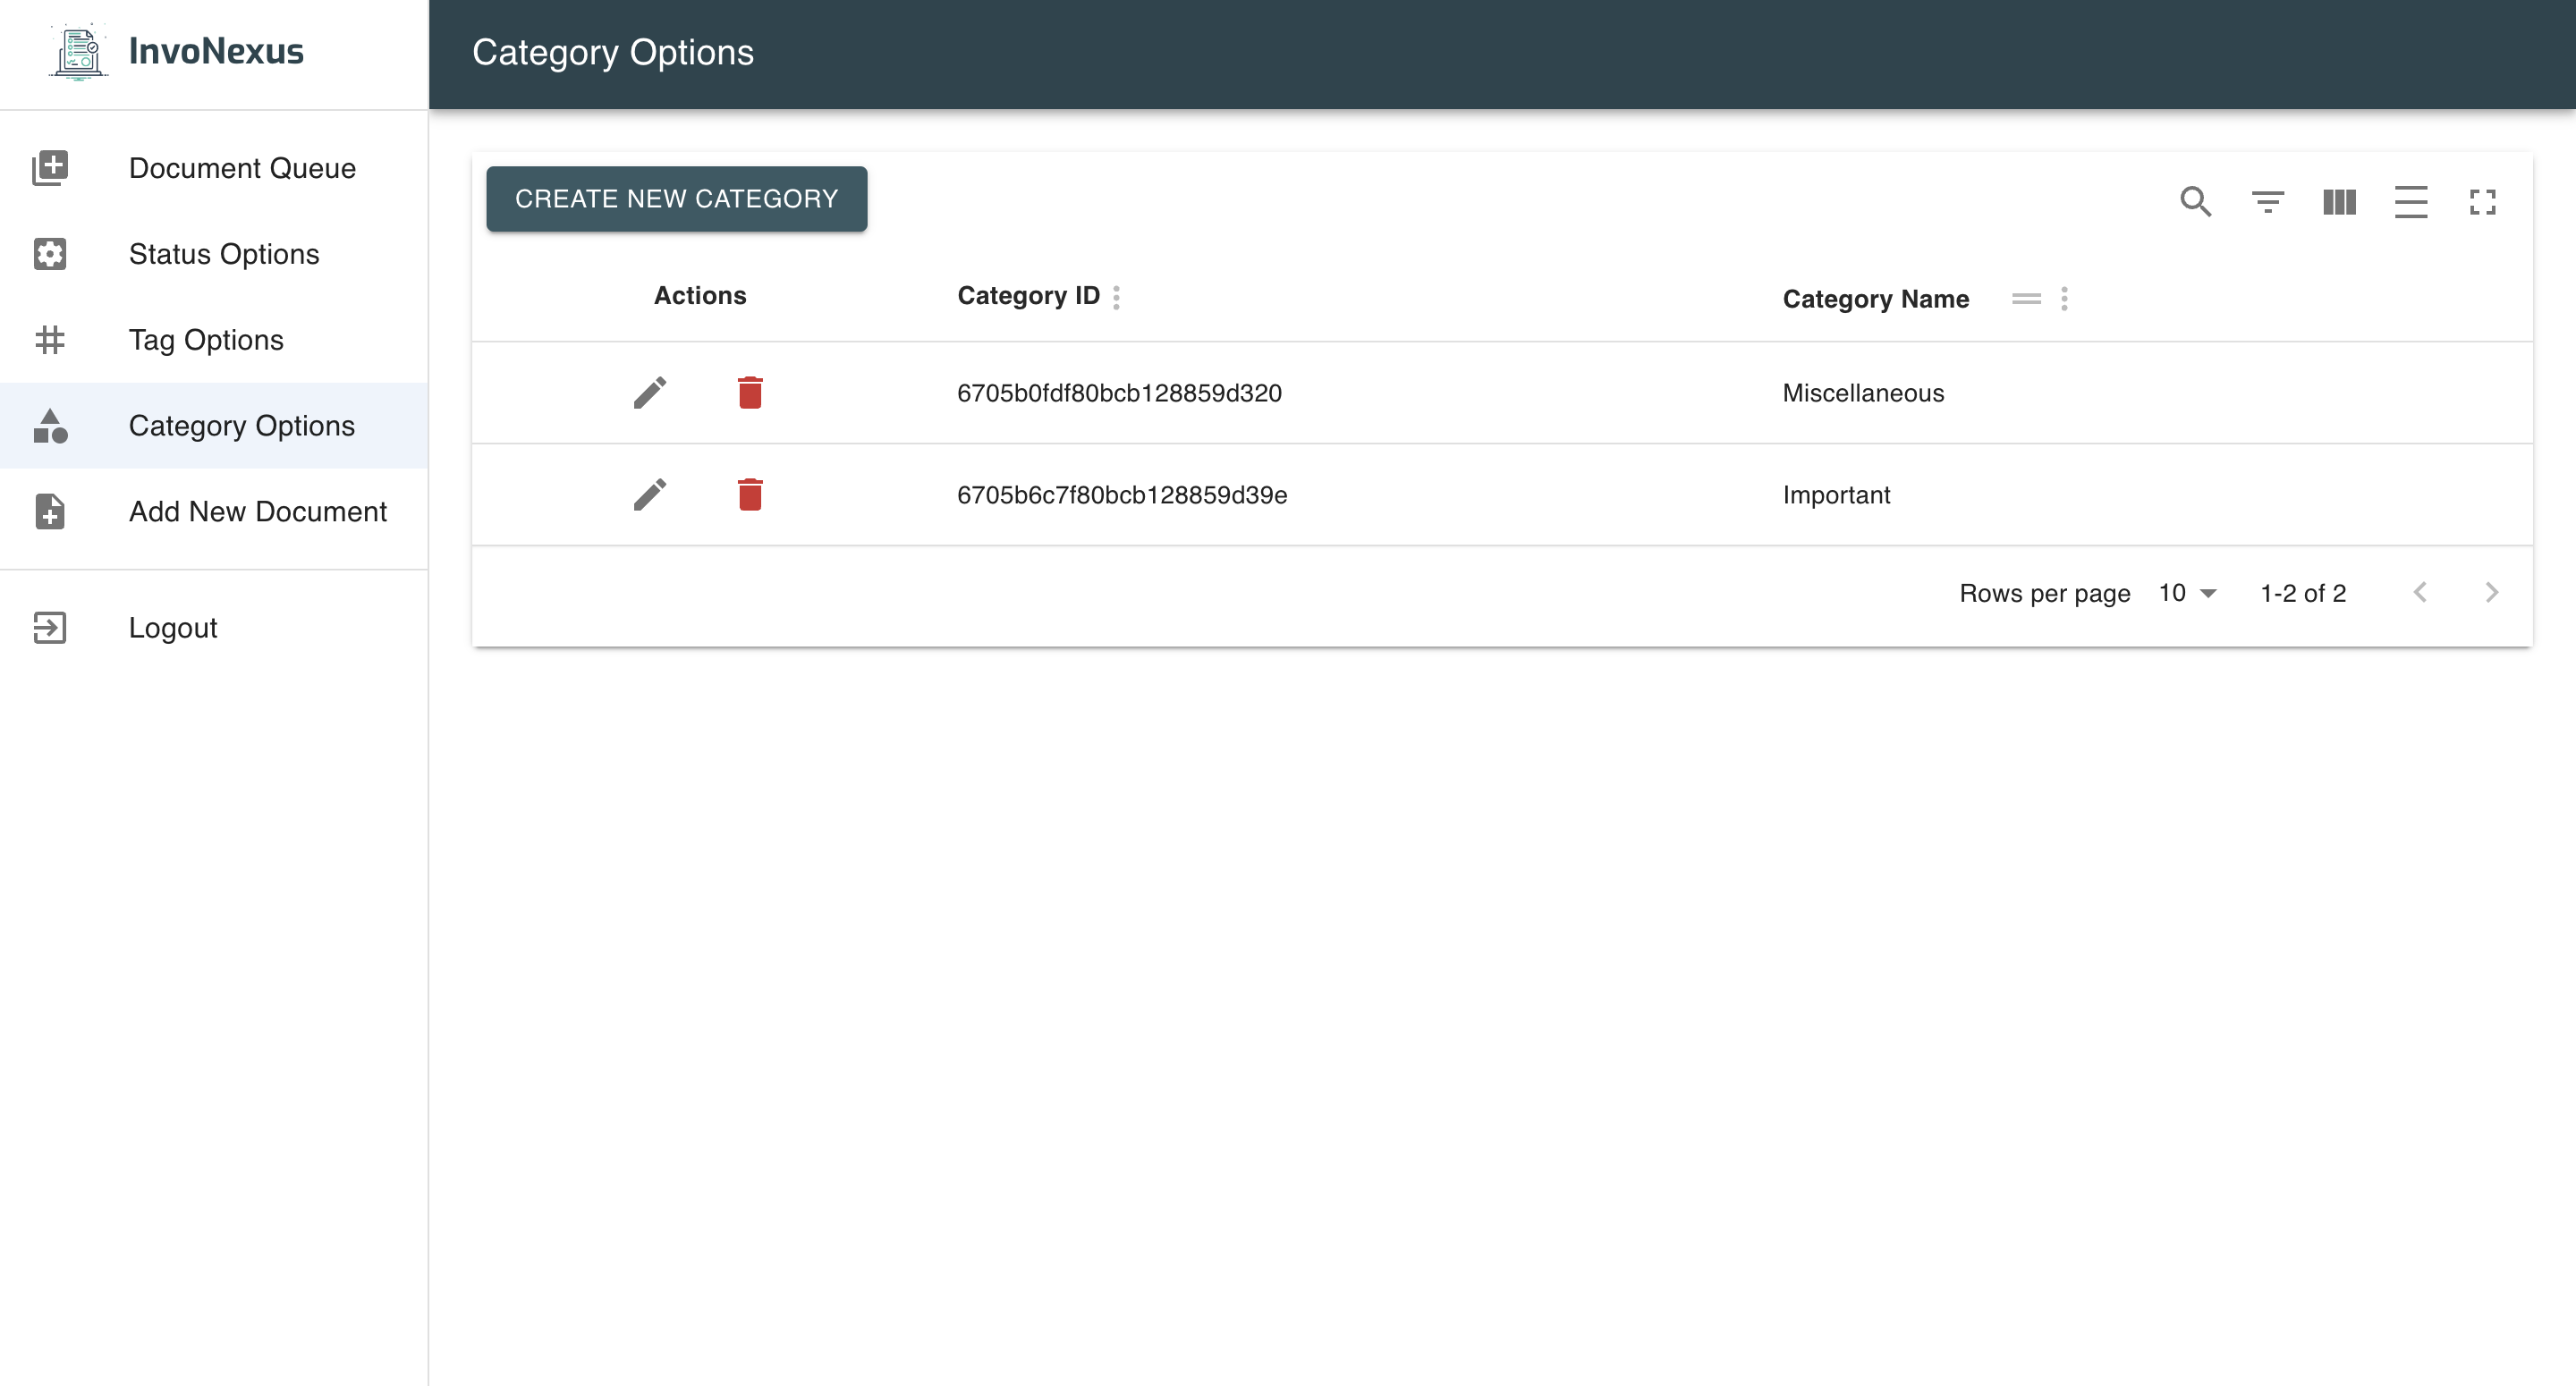
Task: Open rows per page dropdown
Action: click(x=2188, y=593)
